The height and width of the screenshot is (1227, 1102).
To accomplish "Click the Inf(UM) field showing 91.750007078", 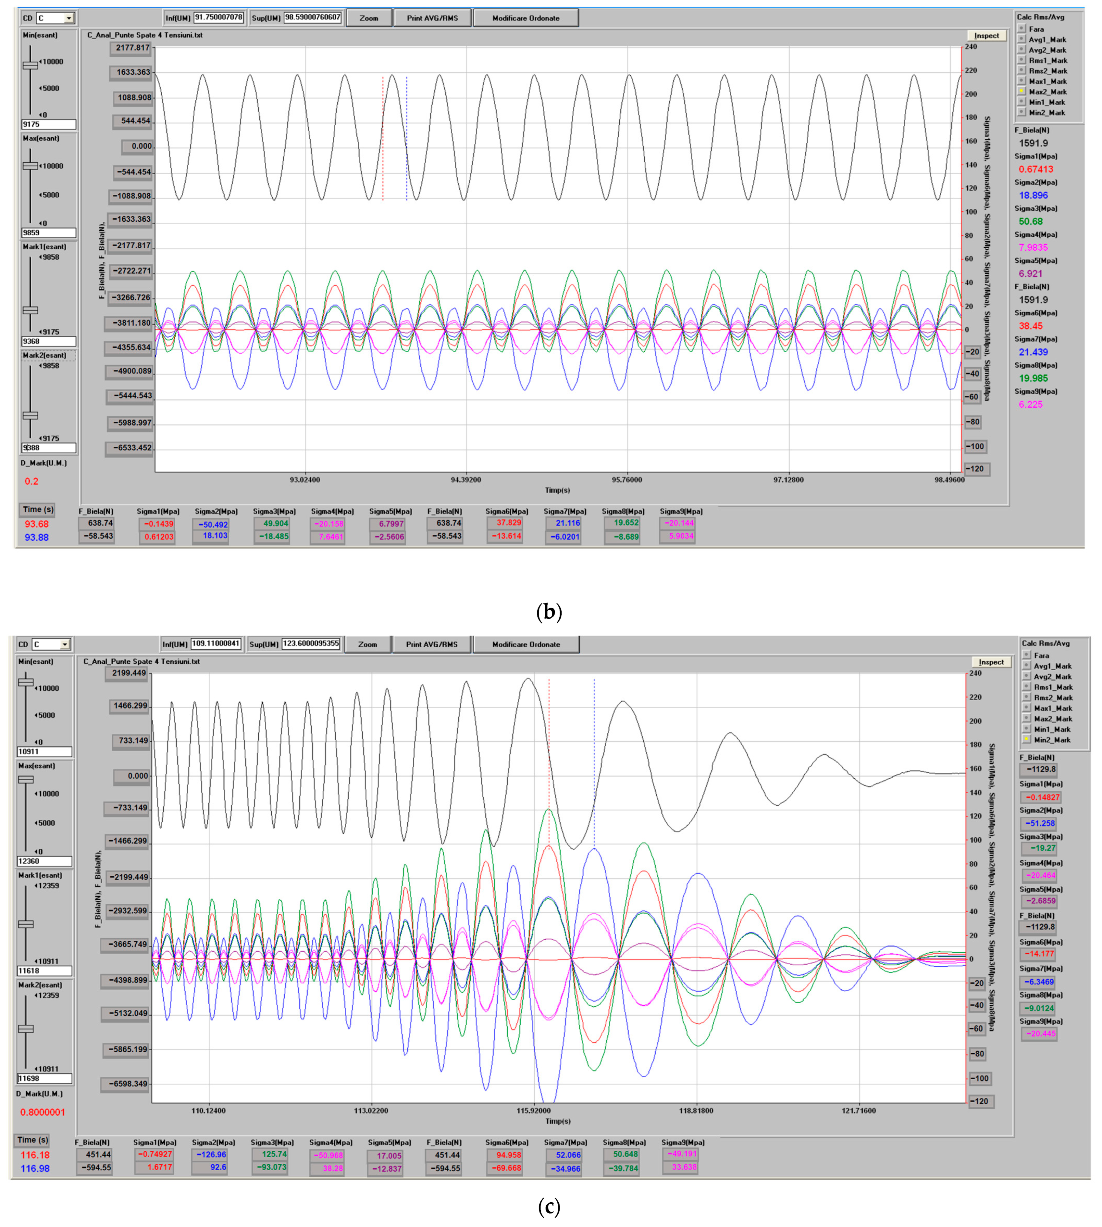I will tap(218, 18).
